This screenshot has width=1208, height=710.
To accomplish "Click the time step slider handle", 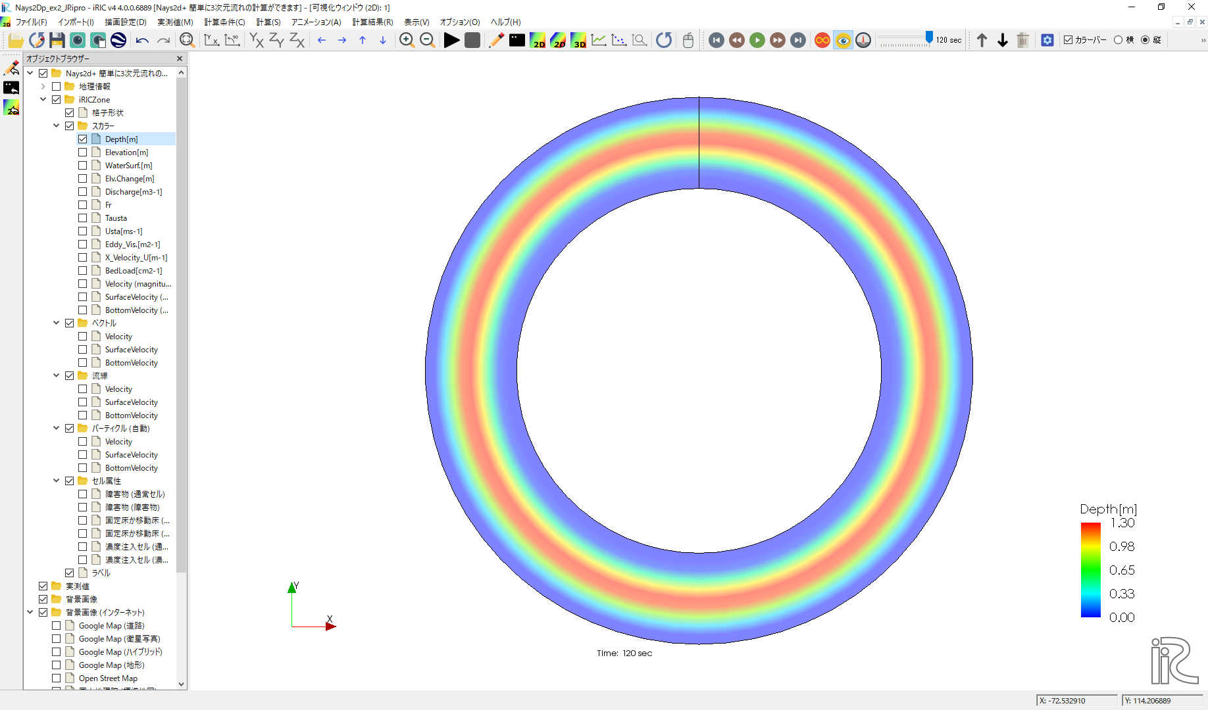I will (929, 38).
